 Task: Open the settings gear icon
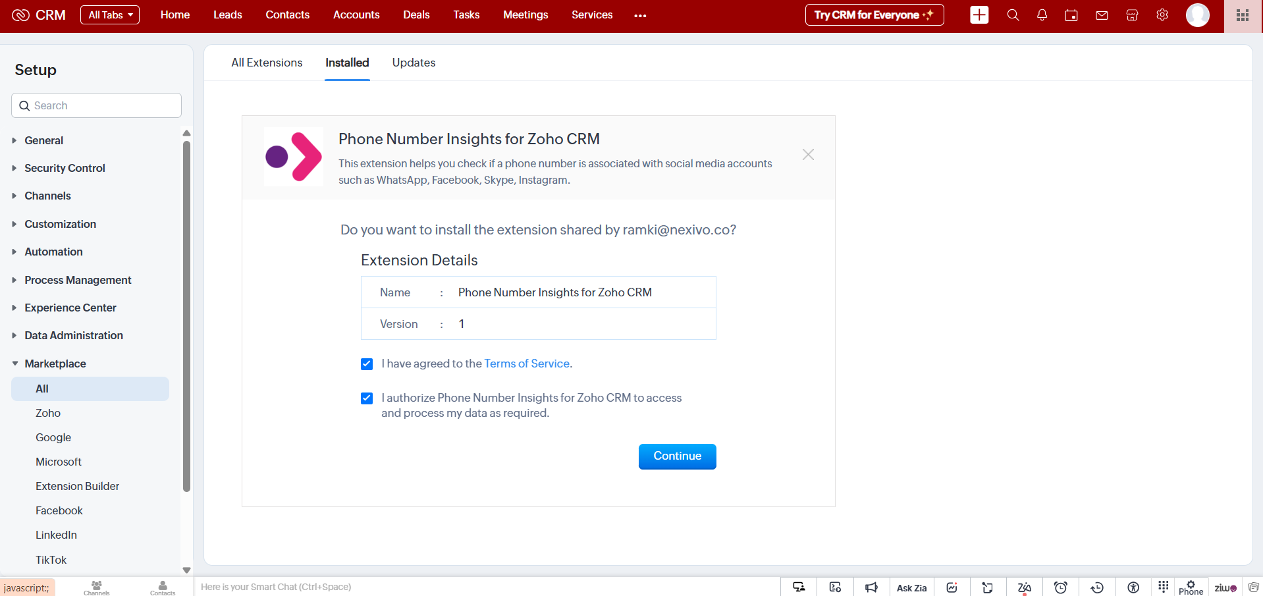(x=1162, y=14)
